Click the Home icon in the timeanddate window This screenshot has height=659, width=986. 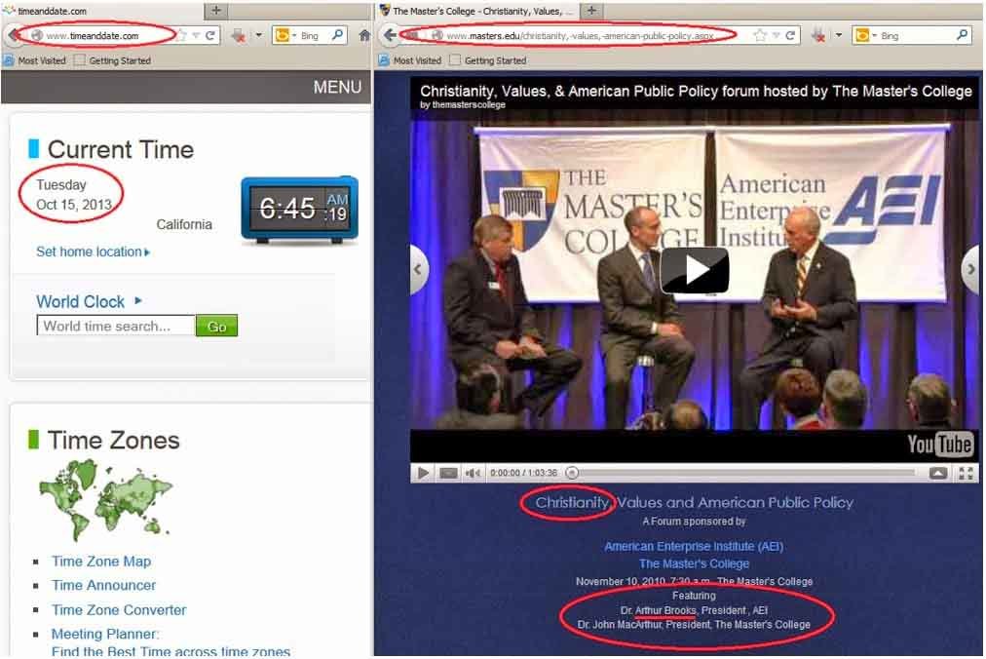tap(364, 36)
